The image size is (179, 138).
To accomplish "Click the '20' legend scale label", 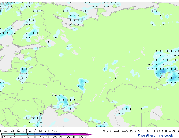I will pyautogui.click(x=48, y=137).
